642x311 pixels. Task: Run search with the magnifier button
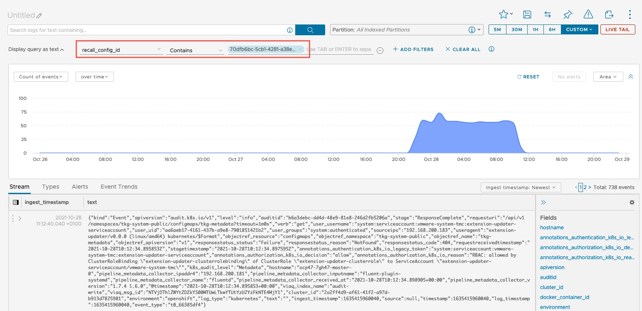click(310, 30)
